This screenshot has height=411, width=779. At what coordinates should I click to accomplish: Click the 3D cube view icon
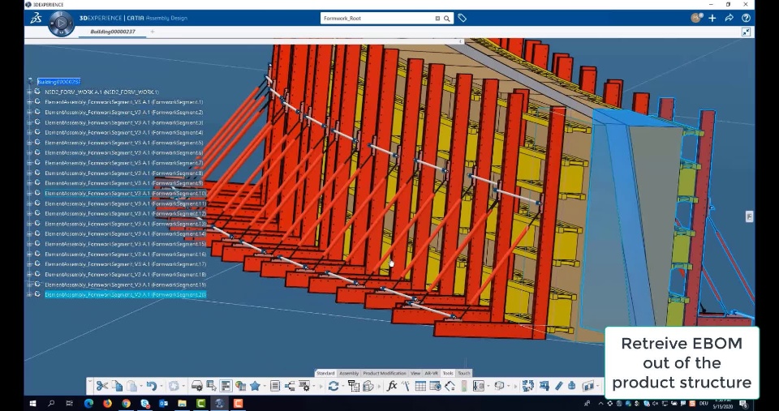pos(500,386)
